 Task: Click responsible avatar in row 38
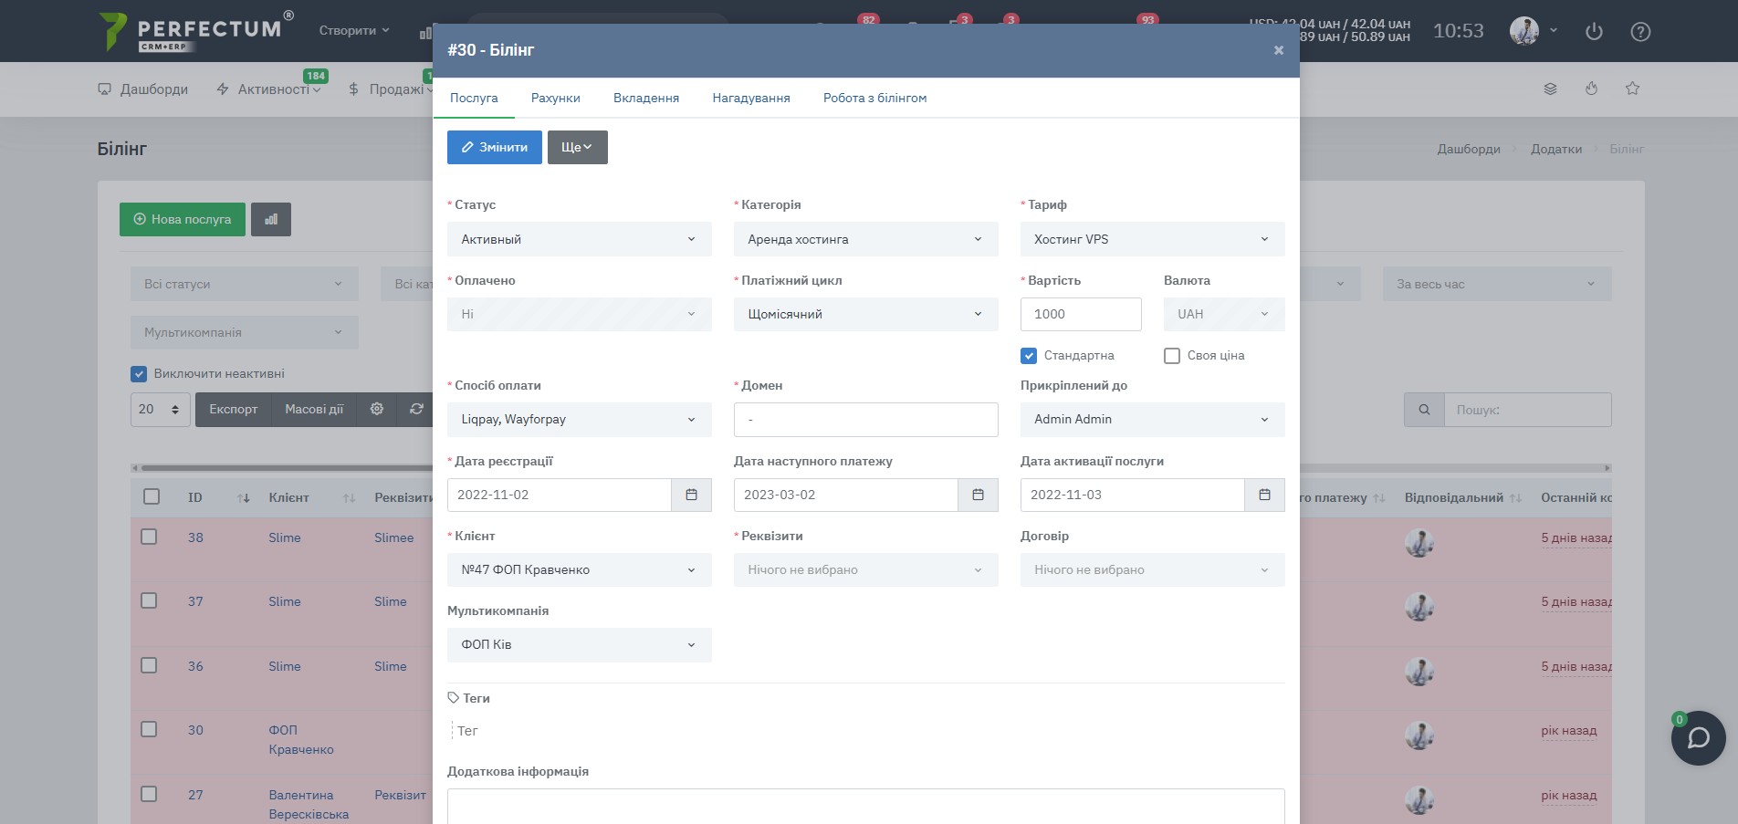pyautogui.click(x=1419, y=543)
